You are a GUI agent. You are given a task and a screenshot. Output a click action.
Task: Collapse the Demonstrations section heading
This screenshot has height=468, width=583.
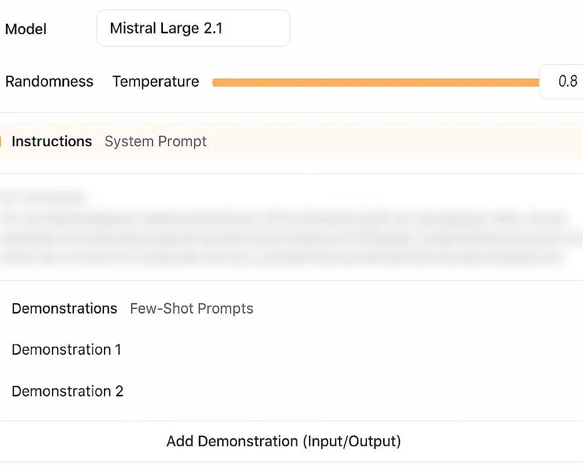64,309
